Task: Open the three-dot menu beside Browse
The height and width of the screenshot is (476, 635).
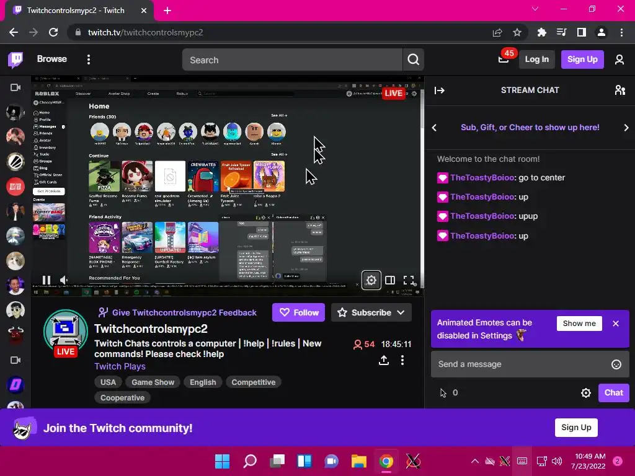Action: point(89,59)
